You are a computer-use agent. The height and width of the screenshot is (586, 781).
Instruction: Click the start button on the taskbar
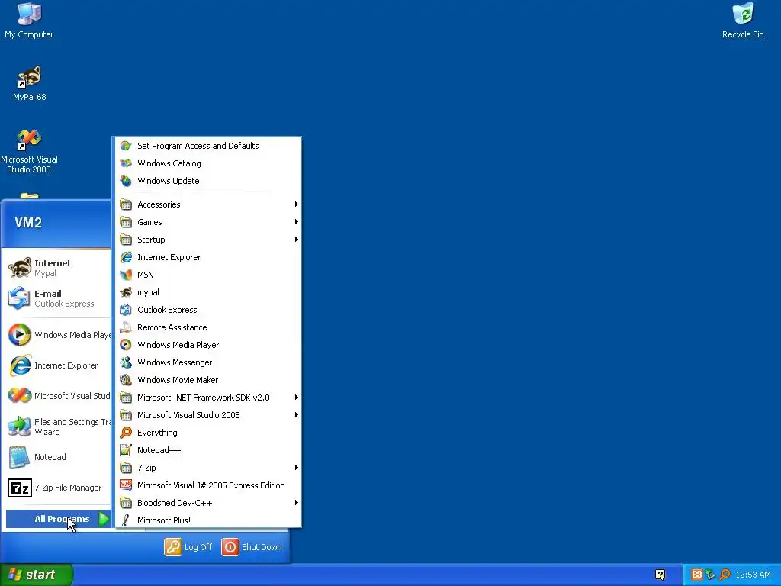coord(37,575)
